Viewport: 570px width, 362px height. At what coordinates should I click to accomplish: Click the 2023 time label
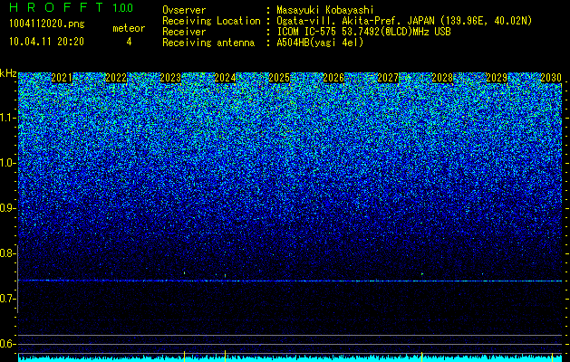(170, 78)
